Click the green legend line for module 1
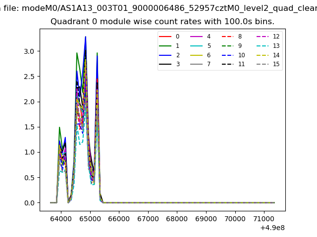The image size is (317, 237). pos(165,46)
